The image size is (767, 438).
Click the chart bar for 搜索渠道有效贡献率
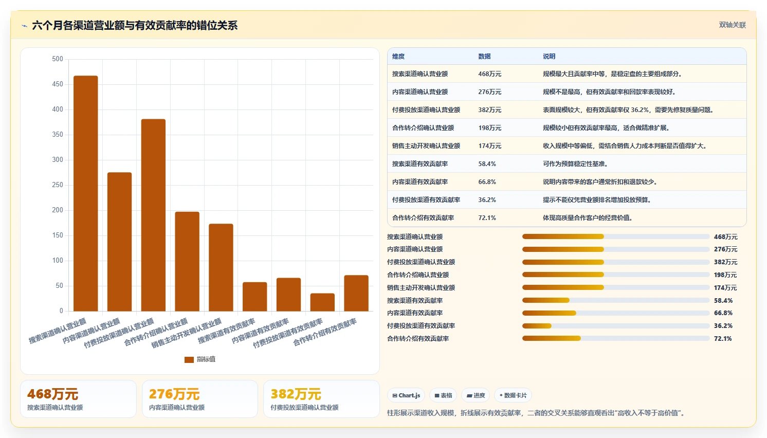coord(255,297)
